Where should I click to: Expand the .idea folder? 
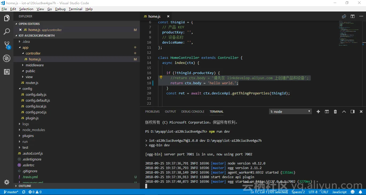(x=77, y=41)
